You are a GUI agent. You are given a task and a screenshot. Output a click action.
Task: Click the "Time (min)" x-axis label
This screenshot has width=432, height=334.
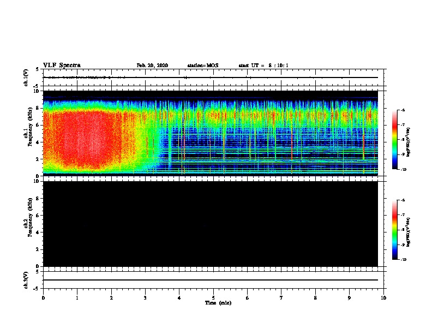[218, 303]
